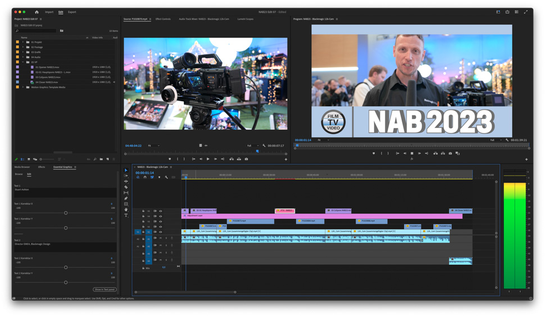Image resolution: width=545 pixels, height=316 pixels.
Task: Toggle eye visibility for track V1
Action: [161, 232]
